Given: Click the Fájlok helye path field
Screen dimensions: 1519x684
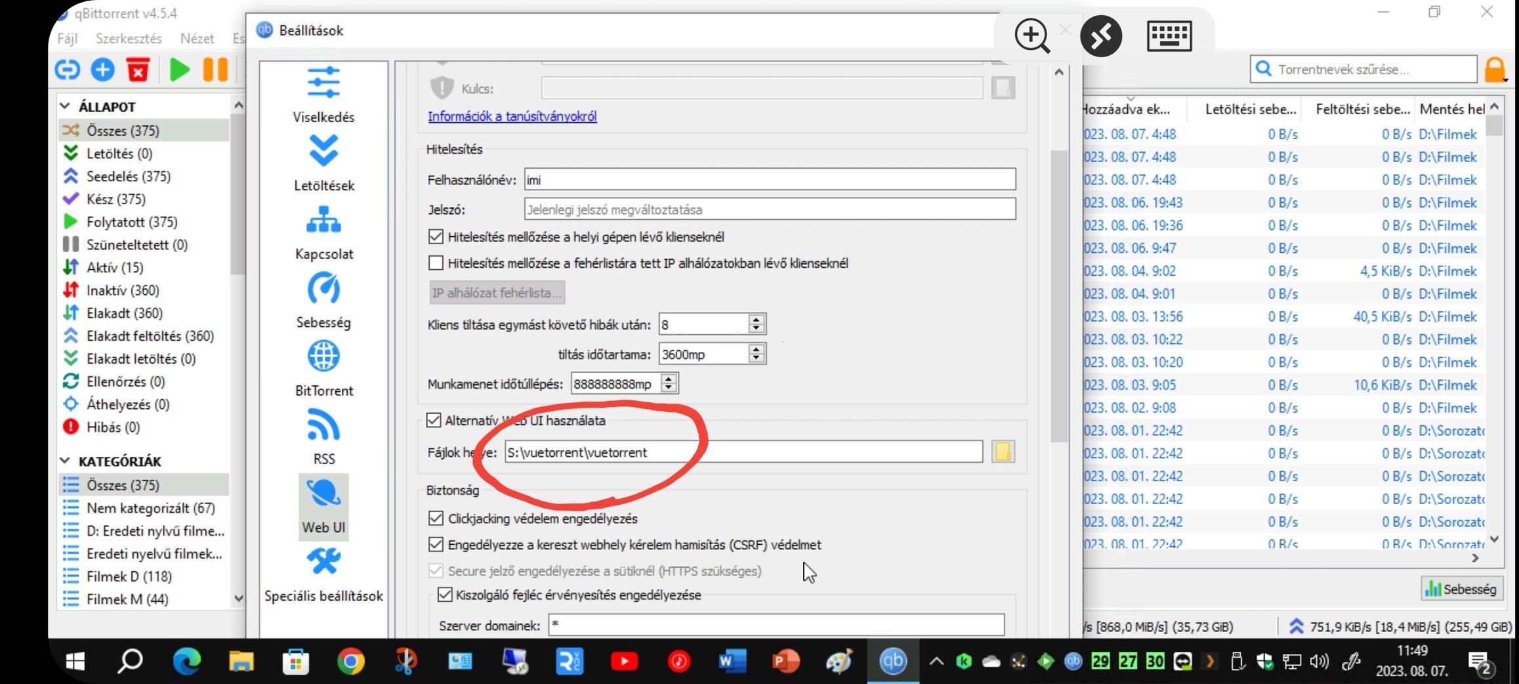Looking at the screenshot, I should 743,452.
